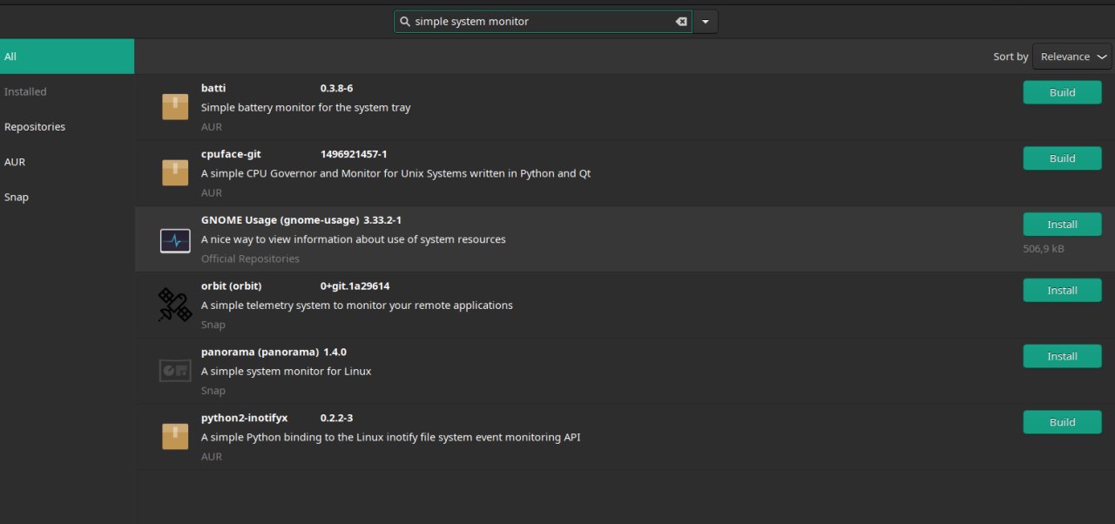Screen dimensions: 1115x524
Task: Select the python2-inotifyx package name
Action: click(244, 419)
